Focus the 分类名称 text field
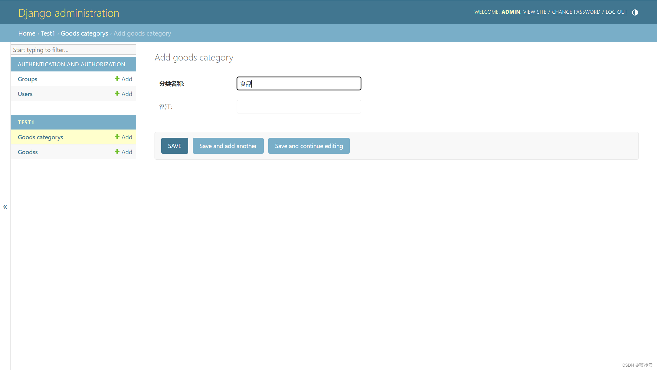This screenshot has height=370, width=657. point(299,84)
